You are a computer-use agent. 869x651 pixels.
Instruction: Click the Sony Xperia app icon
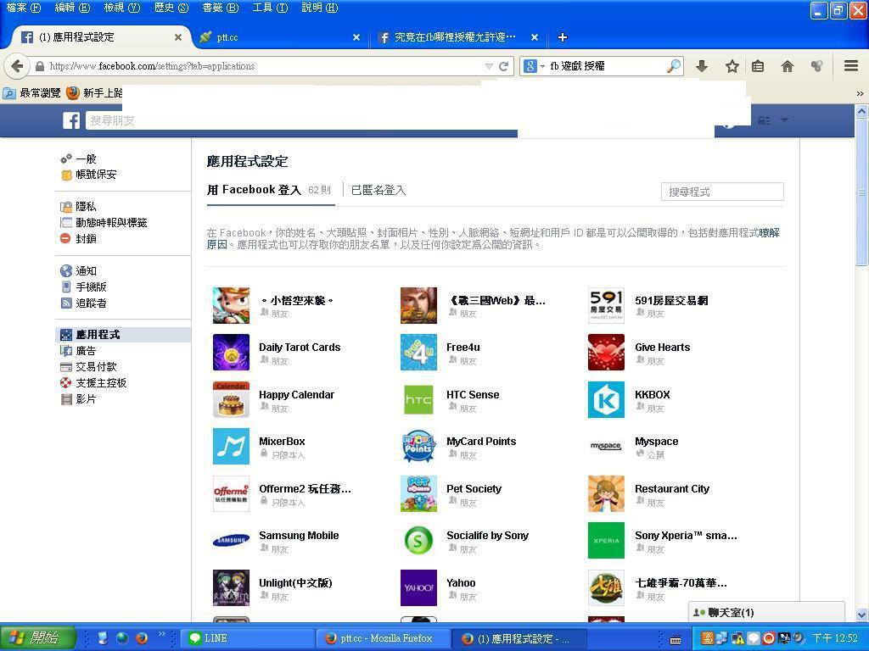606,541
